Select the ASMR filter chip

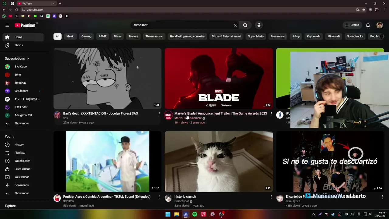pyautogui.click(x=103, y=36)
